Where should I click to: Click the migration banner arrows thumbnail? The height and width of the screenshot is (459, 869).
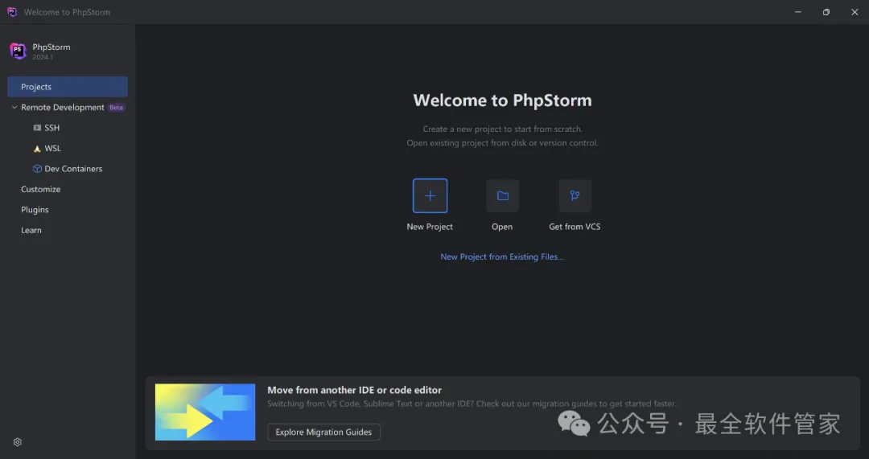pos(205,412)
